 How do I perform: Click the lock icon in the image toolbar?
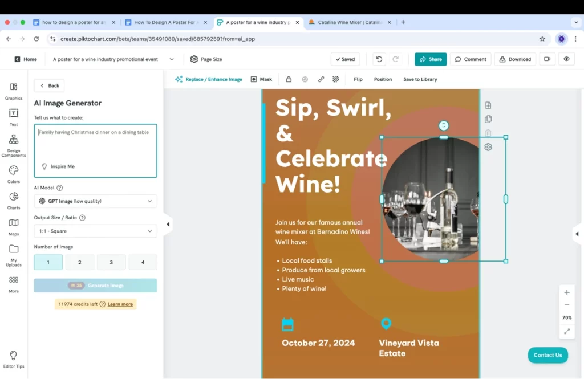click(x=289, y=79)
